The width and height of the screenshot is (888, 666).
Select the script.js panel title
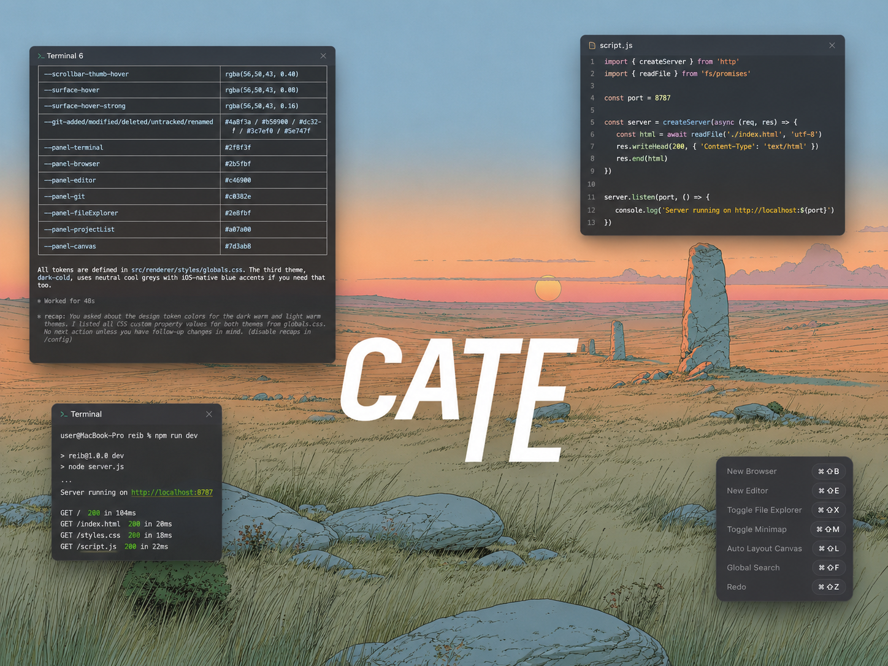[616, 45]
